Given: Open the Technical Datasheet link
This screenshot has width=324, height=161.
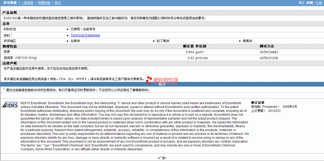Looking at the screenshot, I should click(85, 35).
